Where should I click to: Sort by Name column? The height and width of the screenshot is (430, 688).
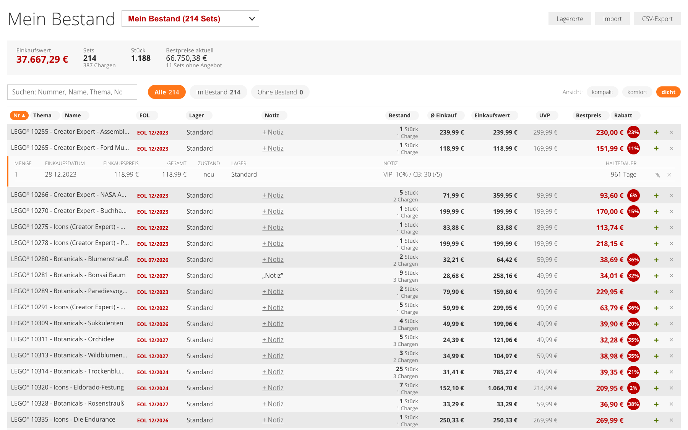pyautogui.click(x=75, y=115)
